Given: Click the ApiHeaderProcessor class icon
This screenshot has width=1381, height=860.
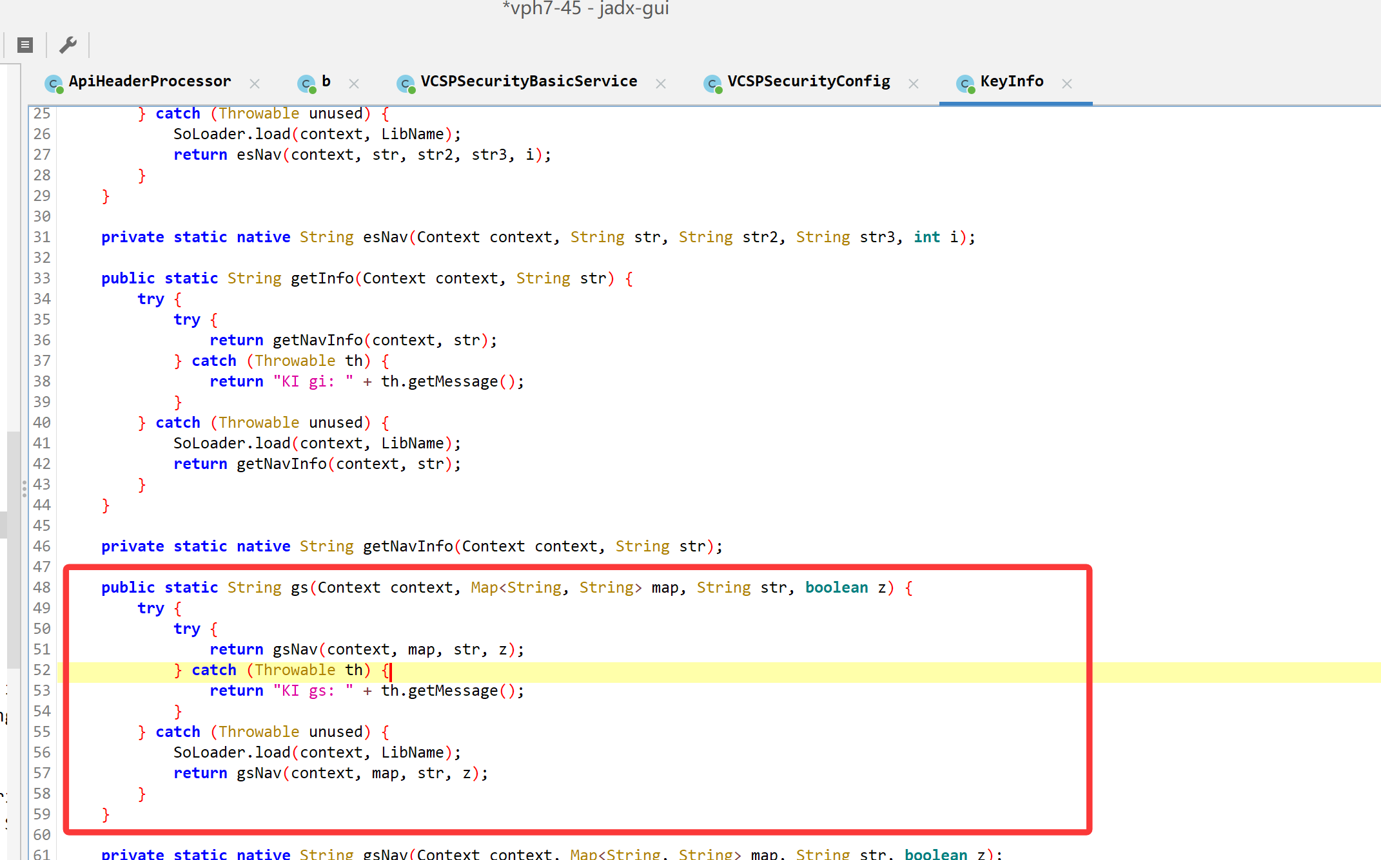Looking at the screenshot, I should (x=54, y=84).
